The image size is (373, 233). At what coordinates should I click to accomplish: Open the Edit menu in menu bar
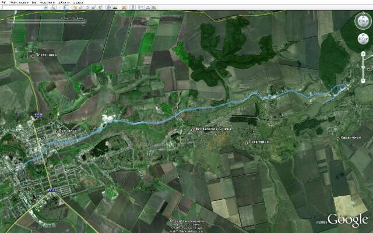(x=19, y=2)
